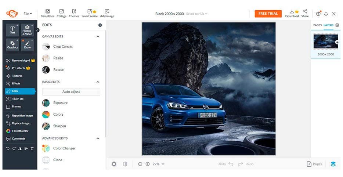Select the Text tool
The width and height of the screenshot is (343, 177).
pyautogui.click(x=12, y=30)
